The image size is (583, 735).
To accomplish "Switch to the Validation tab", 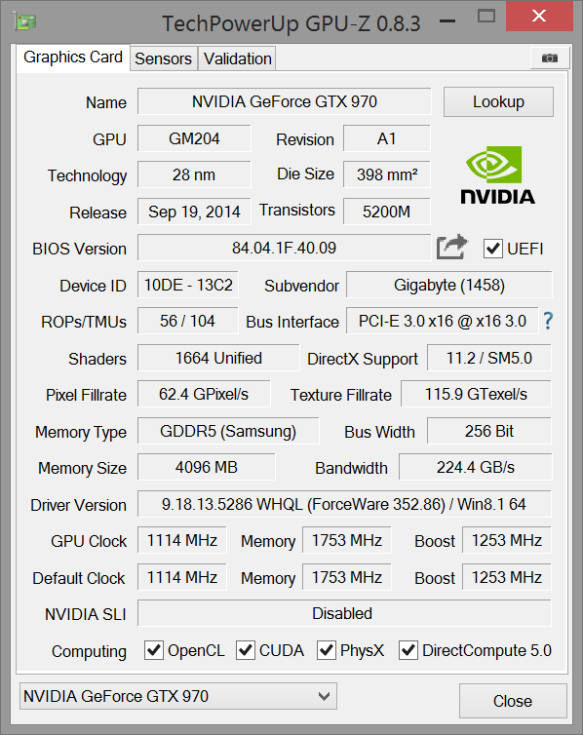I will (237, 59).
